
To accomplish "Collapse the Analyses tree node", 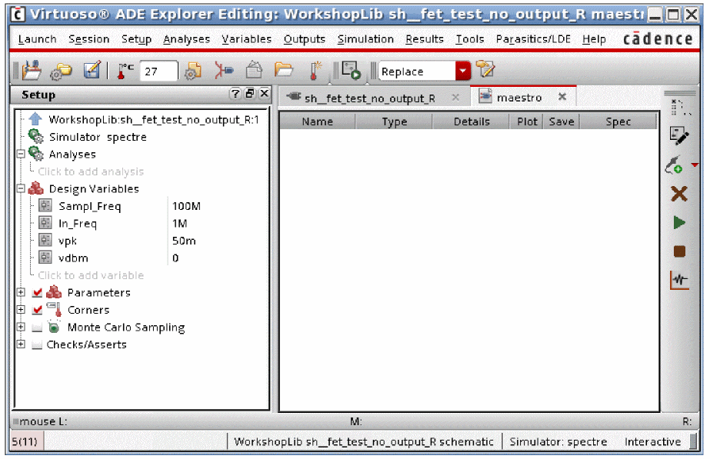I will (x=21, y=154).
